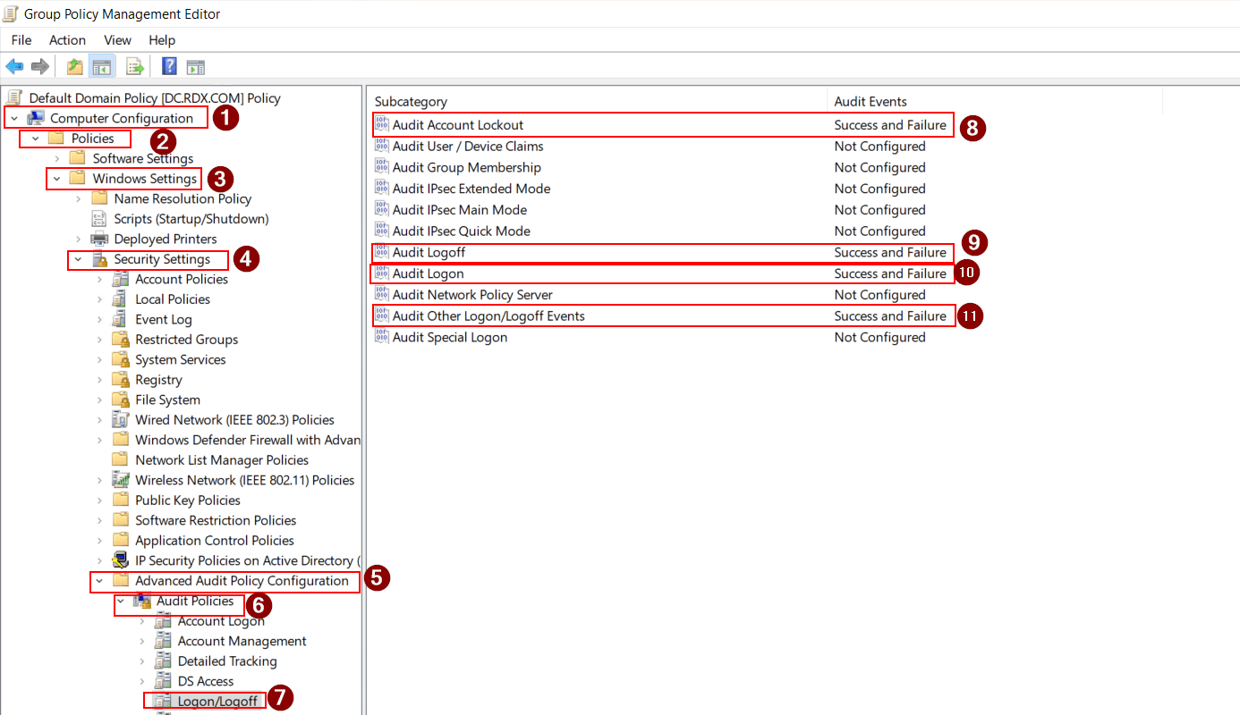
Task: Open the Action menu
Action: [x=67, y=39]
